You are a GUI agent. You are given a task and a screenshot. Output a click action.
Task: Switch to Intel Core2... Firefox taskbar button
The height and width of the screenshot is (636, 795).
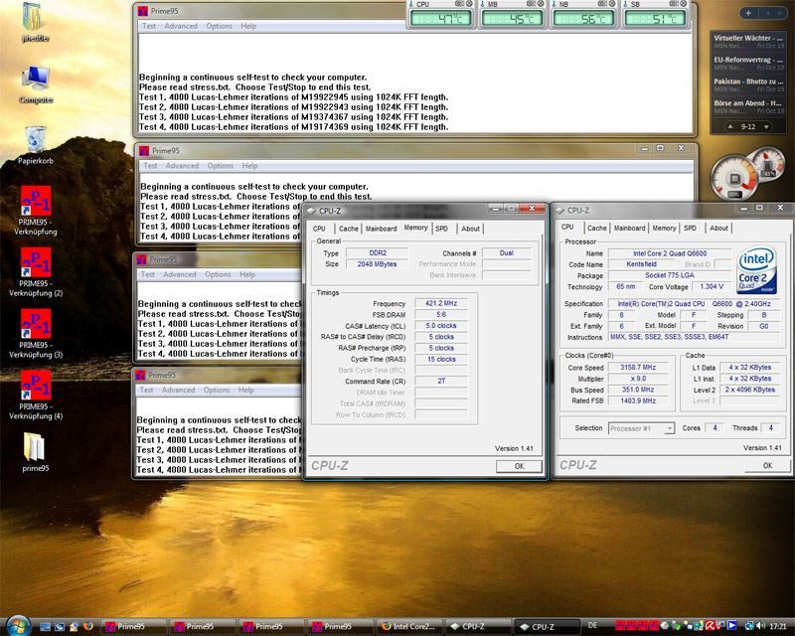click(408, 626)
